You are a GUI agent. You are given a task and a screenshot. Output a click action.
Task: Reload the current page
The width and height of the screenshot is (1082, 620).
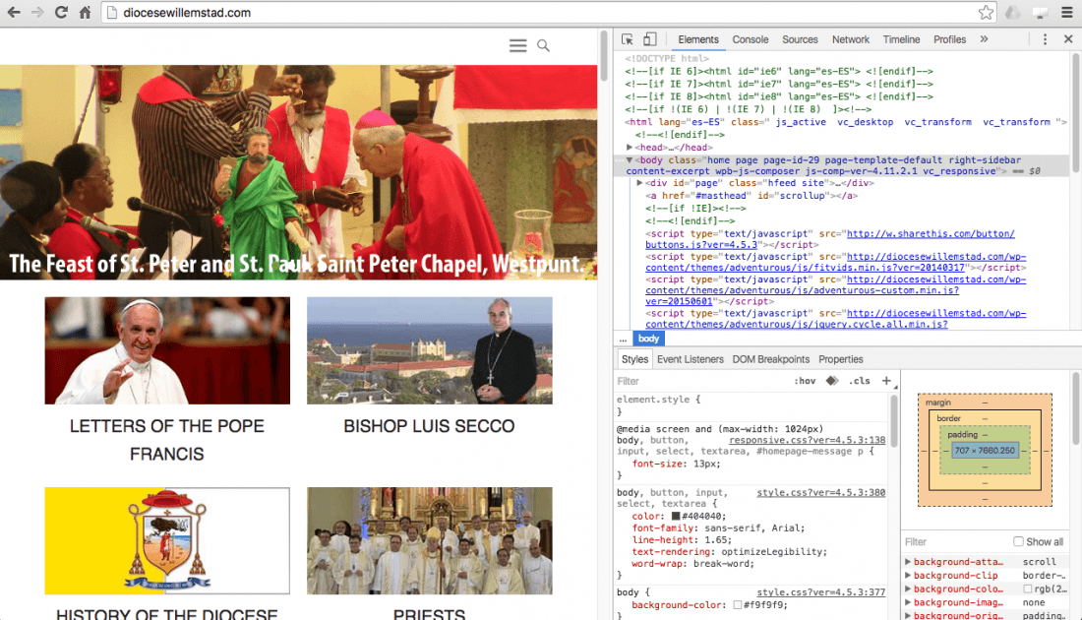[x=61, y=13]
